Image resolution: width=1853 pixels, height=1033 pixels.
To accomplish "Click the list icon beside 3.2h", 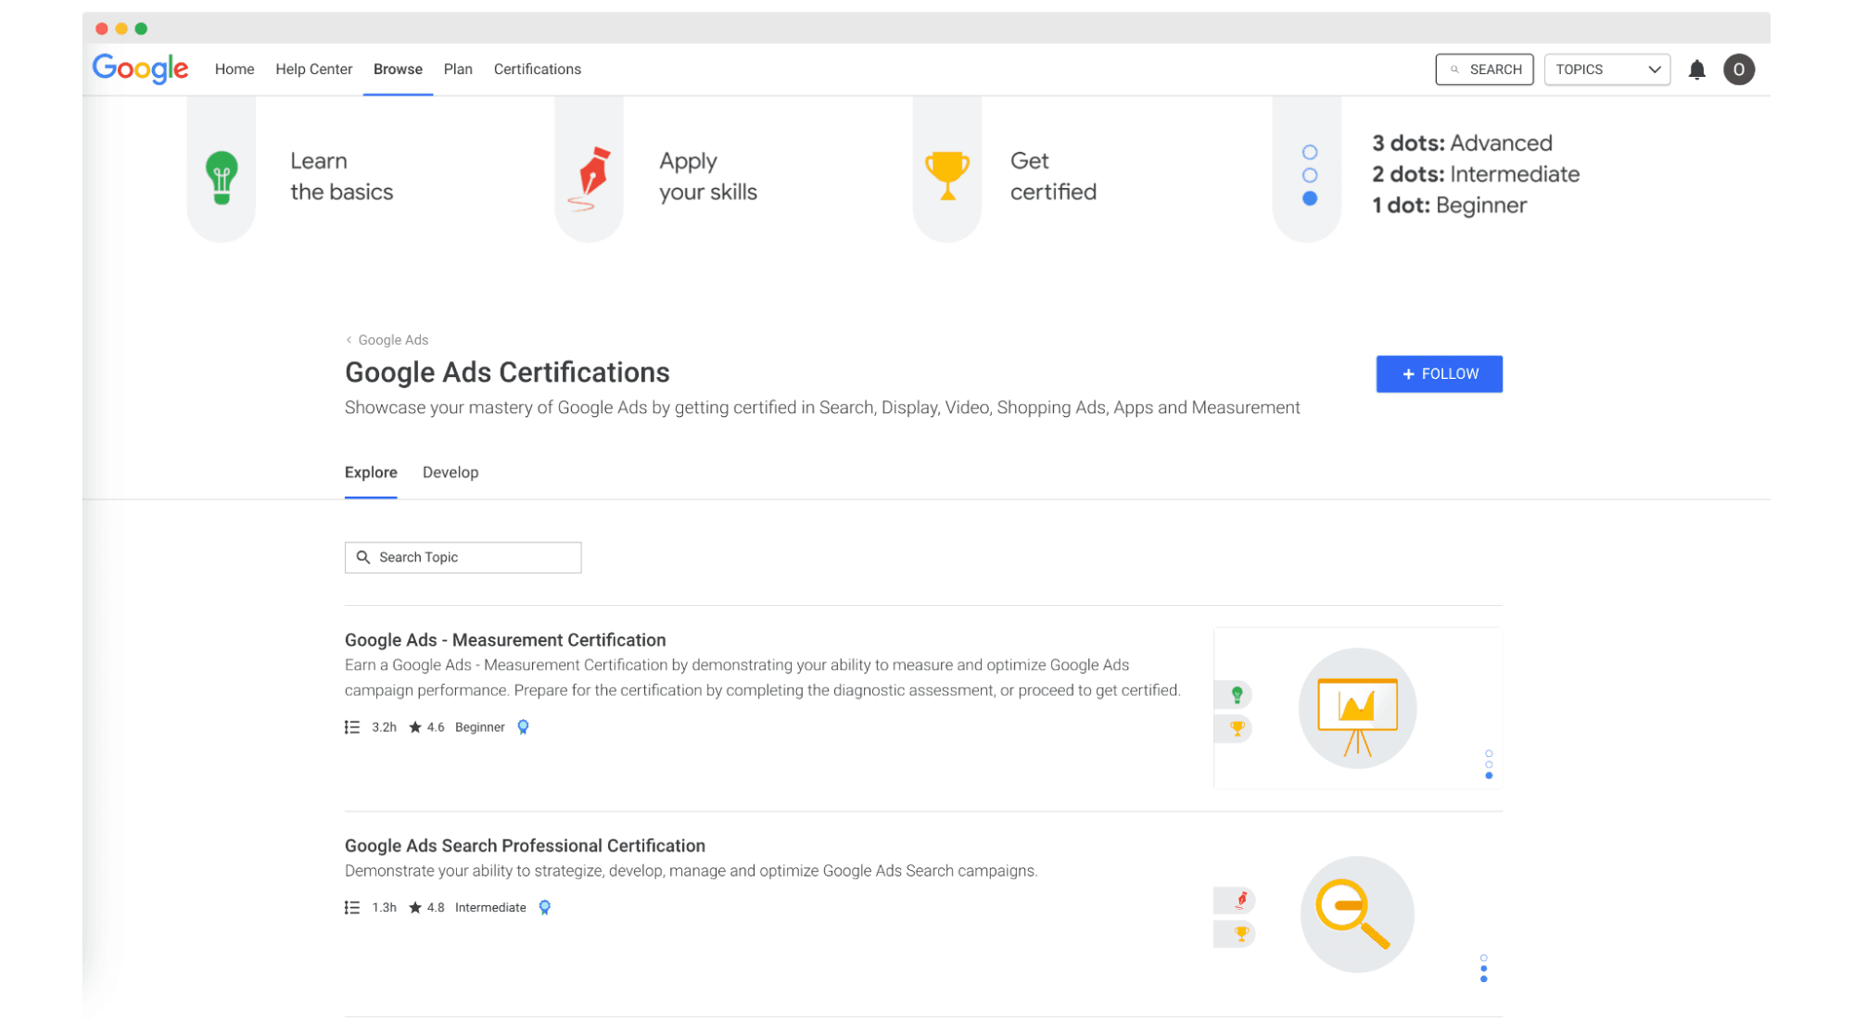I will click(x=352, y=727).
